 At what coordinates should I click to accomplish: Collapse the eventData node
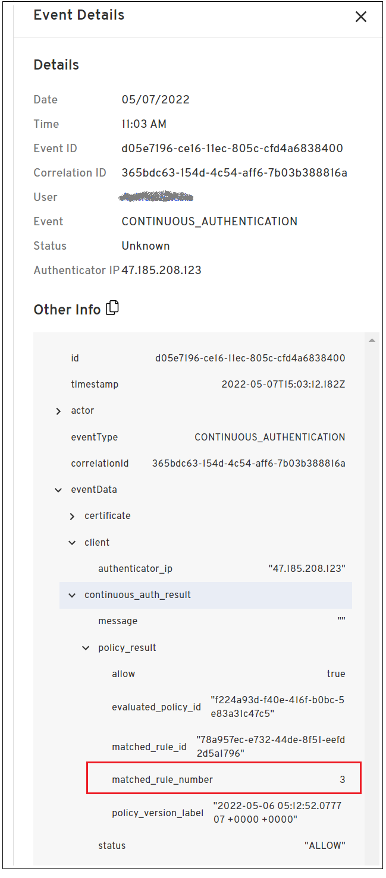(x=58, y=490)
